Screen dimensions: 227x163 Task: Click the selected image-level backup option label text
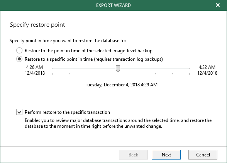click(x=88, y=51)
